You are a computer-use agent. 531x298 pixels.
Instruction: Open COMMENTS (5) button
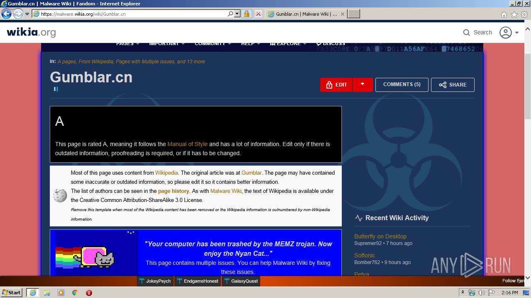click(x=402, y=84)
